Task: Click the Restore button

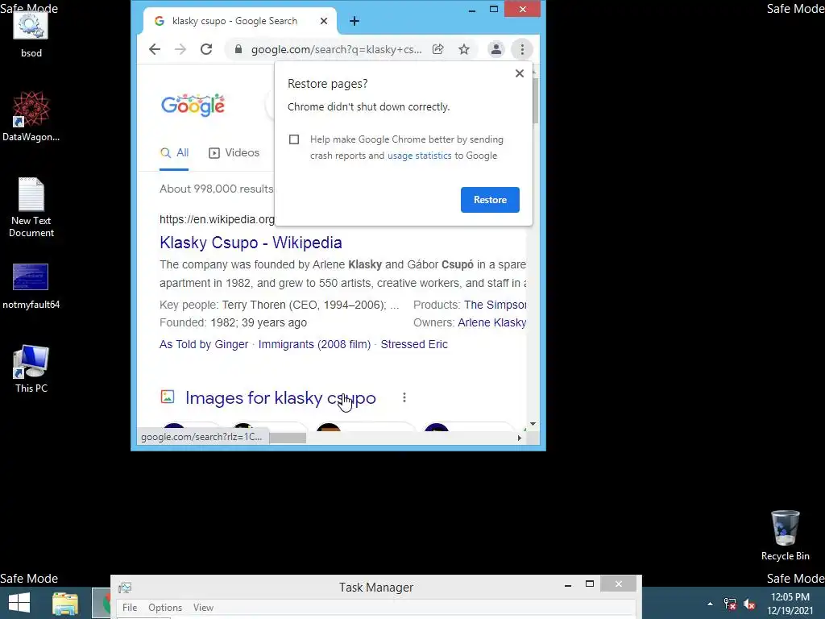Action: coord(490,200)
